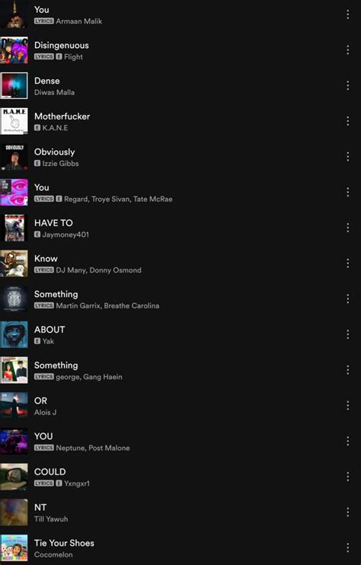Open three-dot menu for Dense
This screenshot has width=361, height=565.
[x=347, y=85]
